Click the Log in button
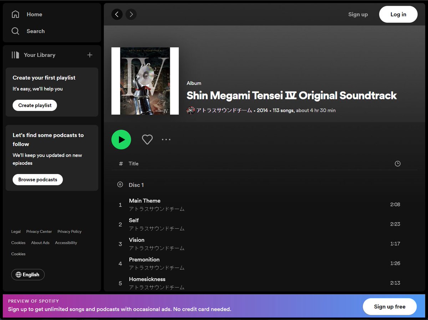This screenshot has height=320, width=428. pyautogui.click(x=398, y=14)
